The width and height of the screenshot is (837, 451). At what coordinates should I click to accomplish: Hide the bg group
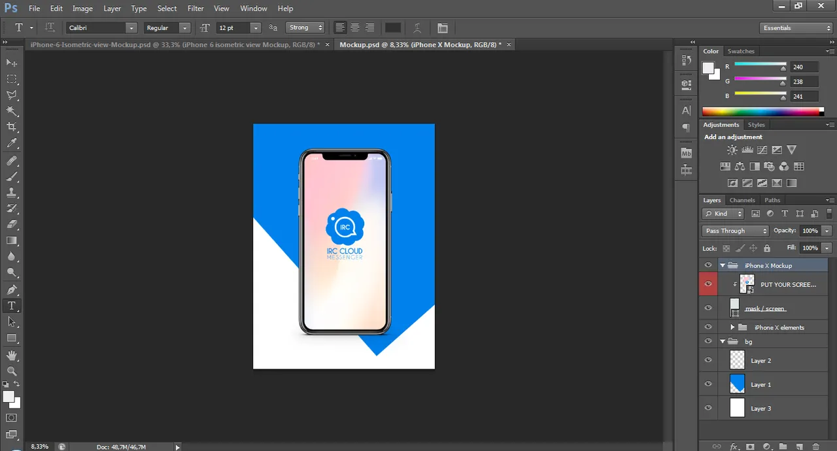tap(708, 341)
